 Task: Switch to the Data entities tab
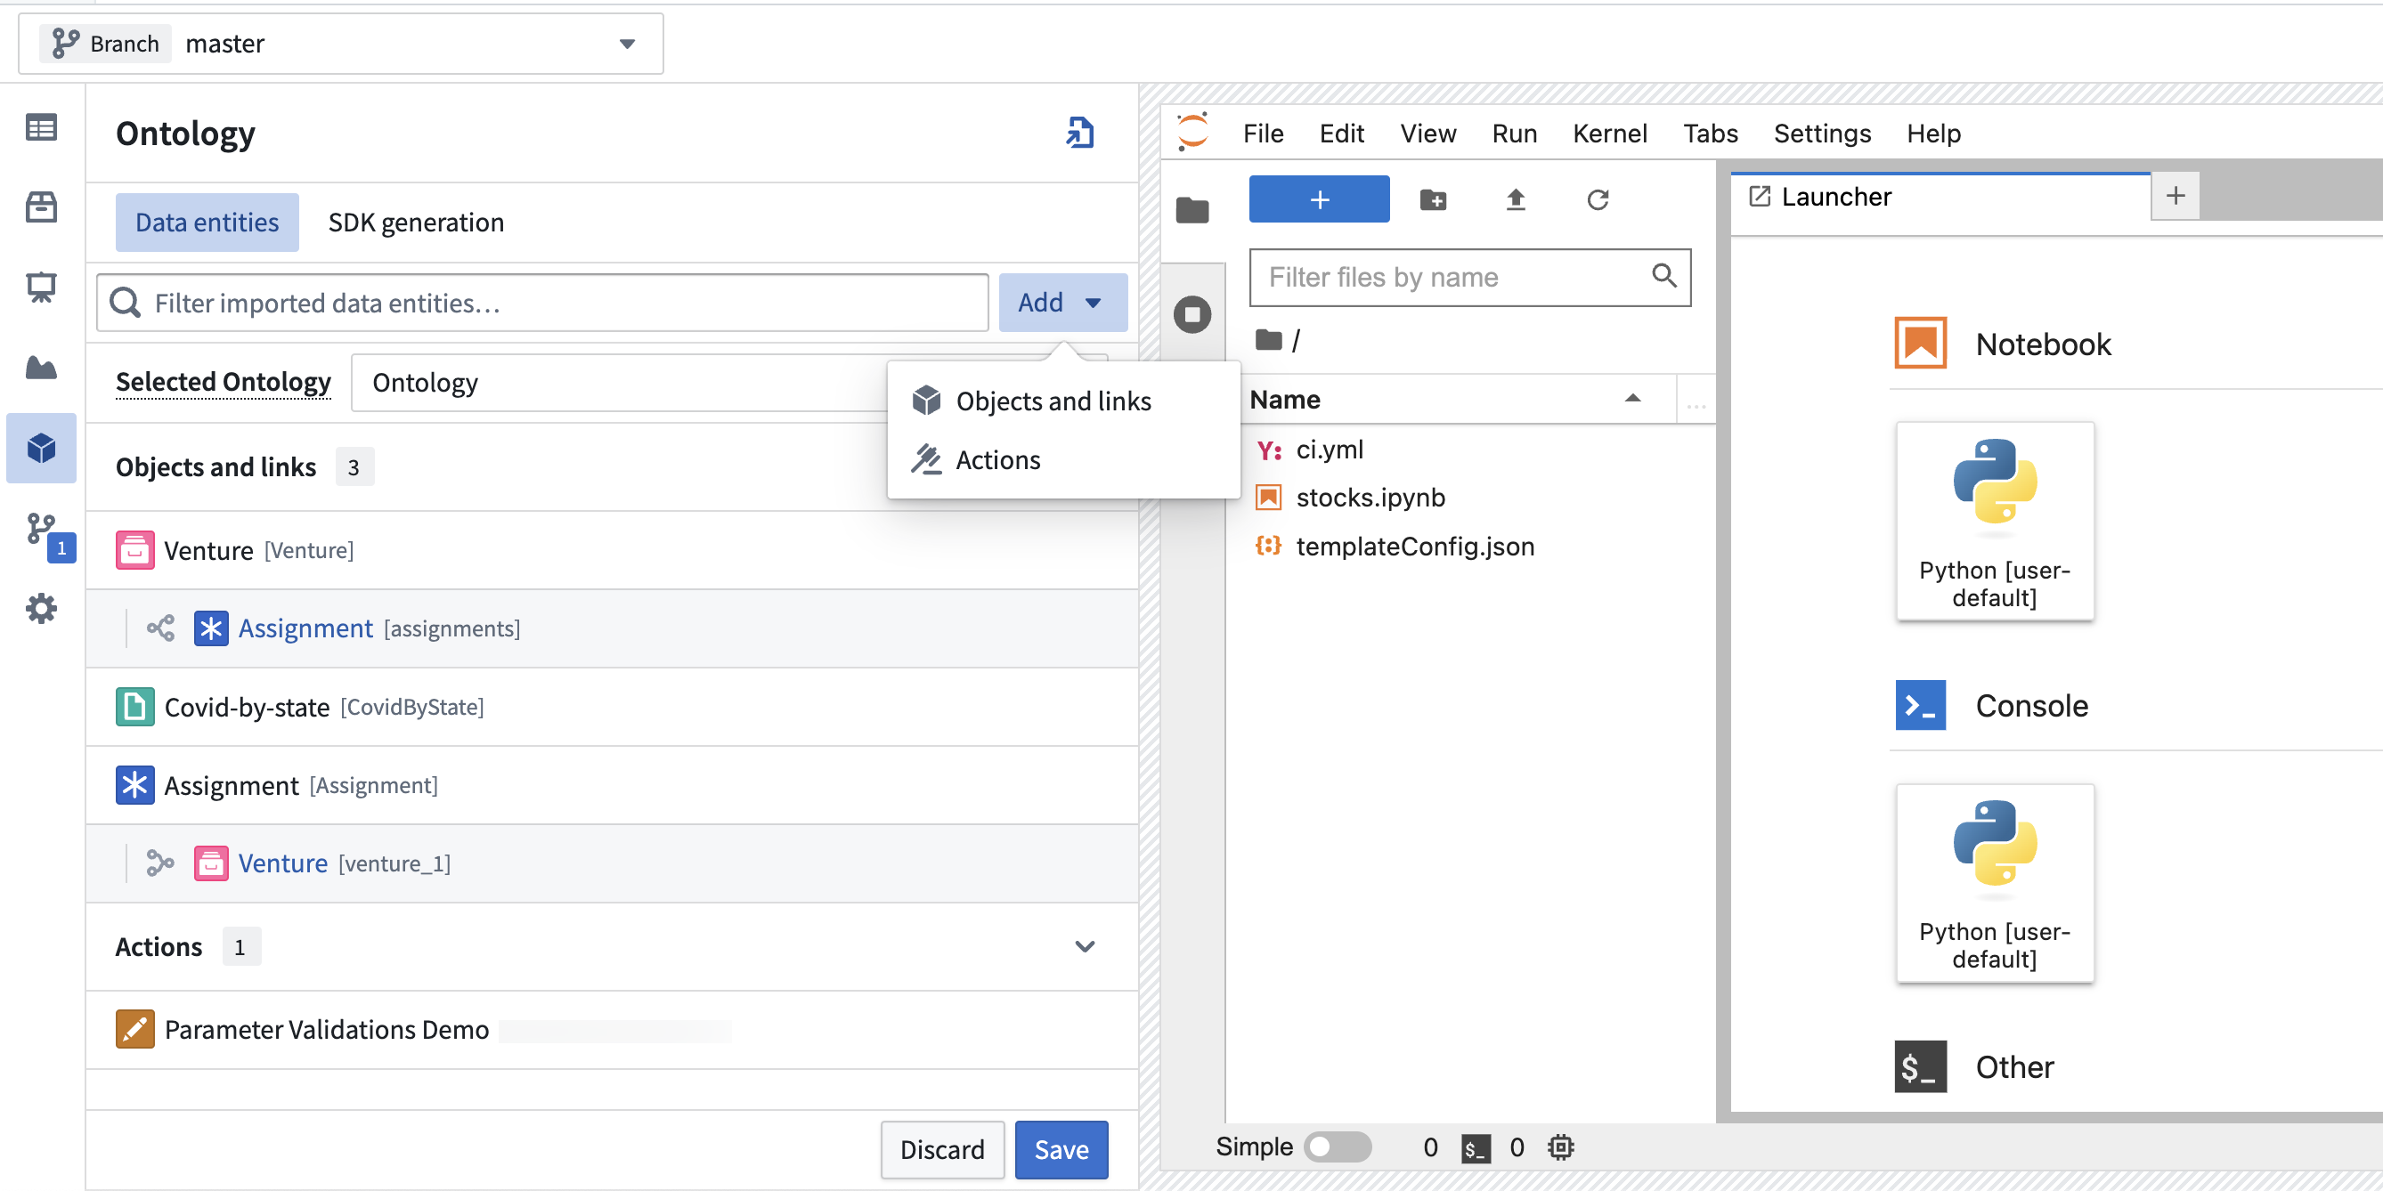[x=207, y=222]
